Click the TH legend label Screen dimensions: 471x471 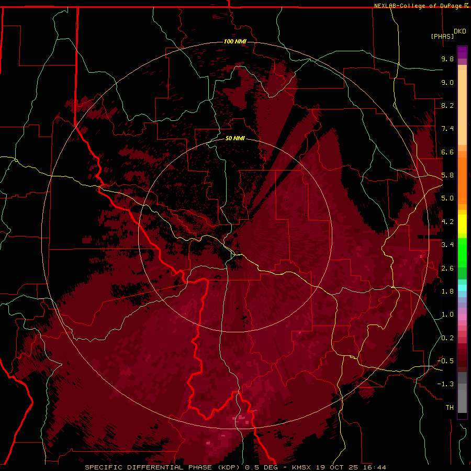(450, 408)
